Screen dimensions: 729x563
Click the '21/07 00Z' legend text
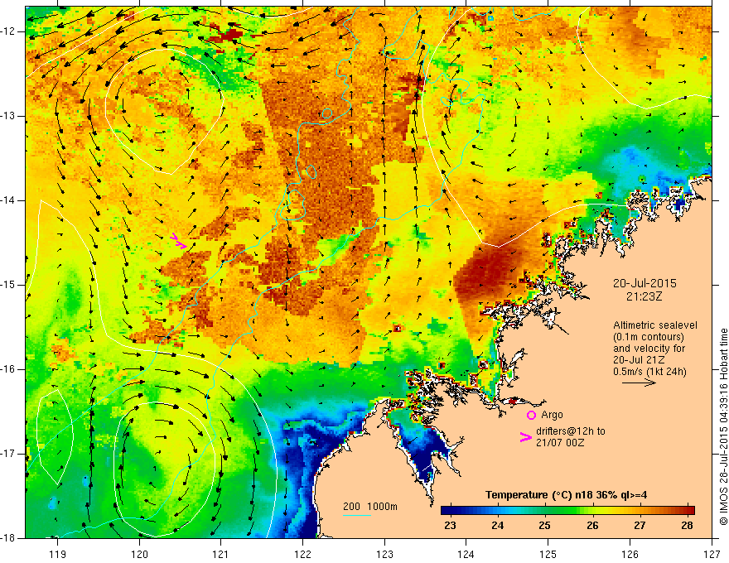pyautogui.click(x=560, y=443)
